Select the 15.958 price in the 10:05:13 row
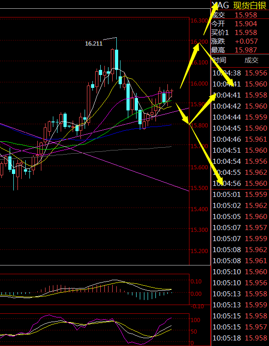The width and height of the screenshot is (269, 346). click(256, 294)
